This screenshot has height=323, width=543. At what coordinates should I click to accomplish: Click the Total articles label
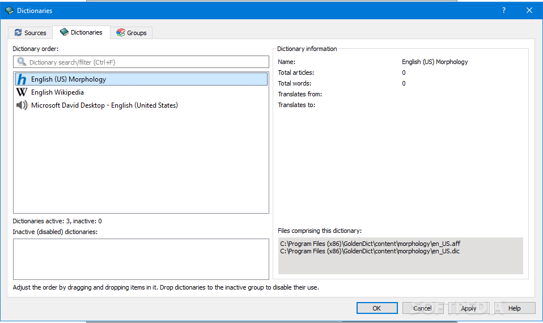[x=296, y=73]
